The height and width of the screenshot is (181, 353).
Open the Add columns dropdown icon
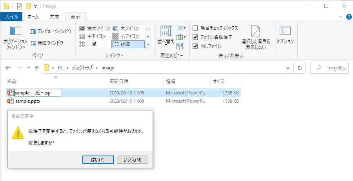181,37
